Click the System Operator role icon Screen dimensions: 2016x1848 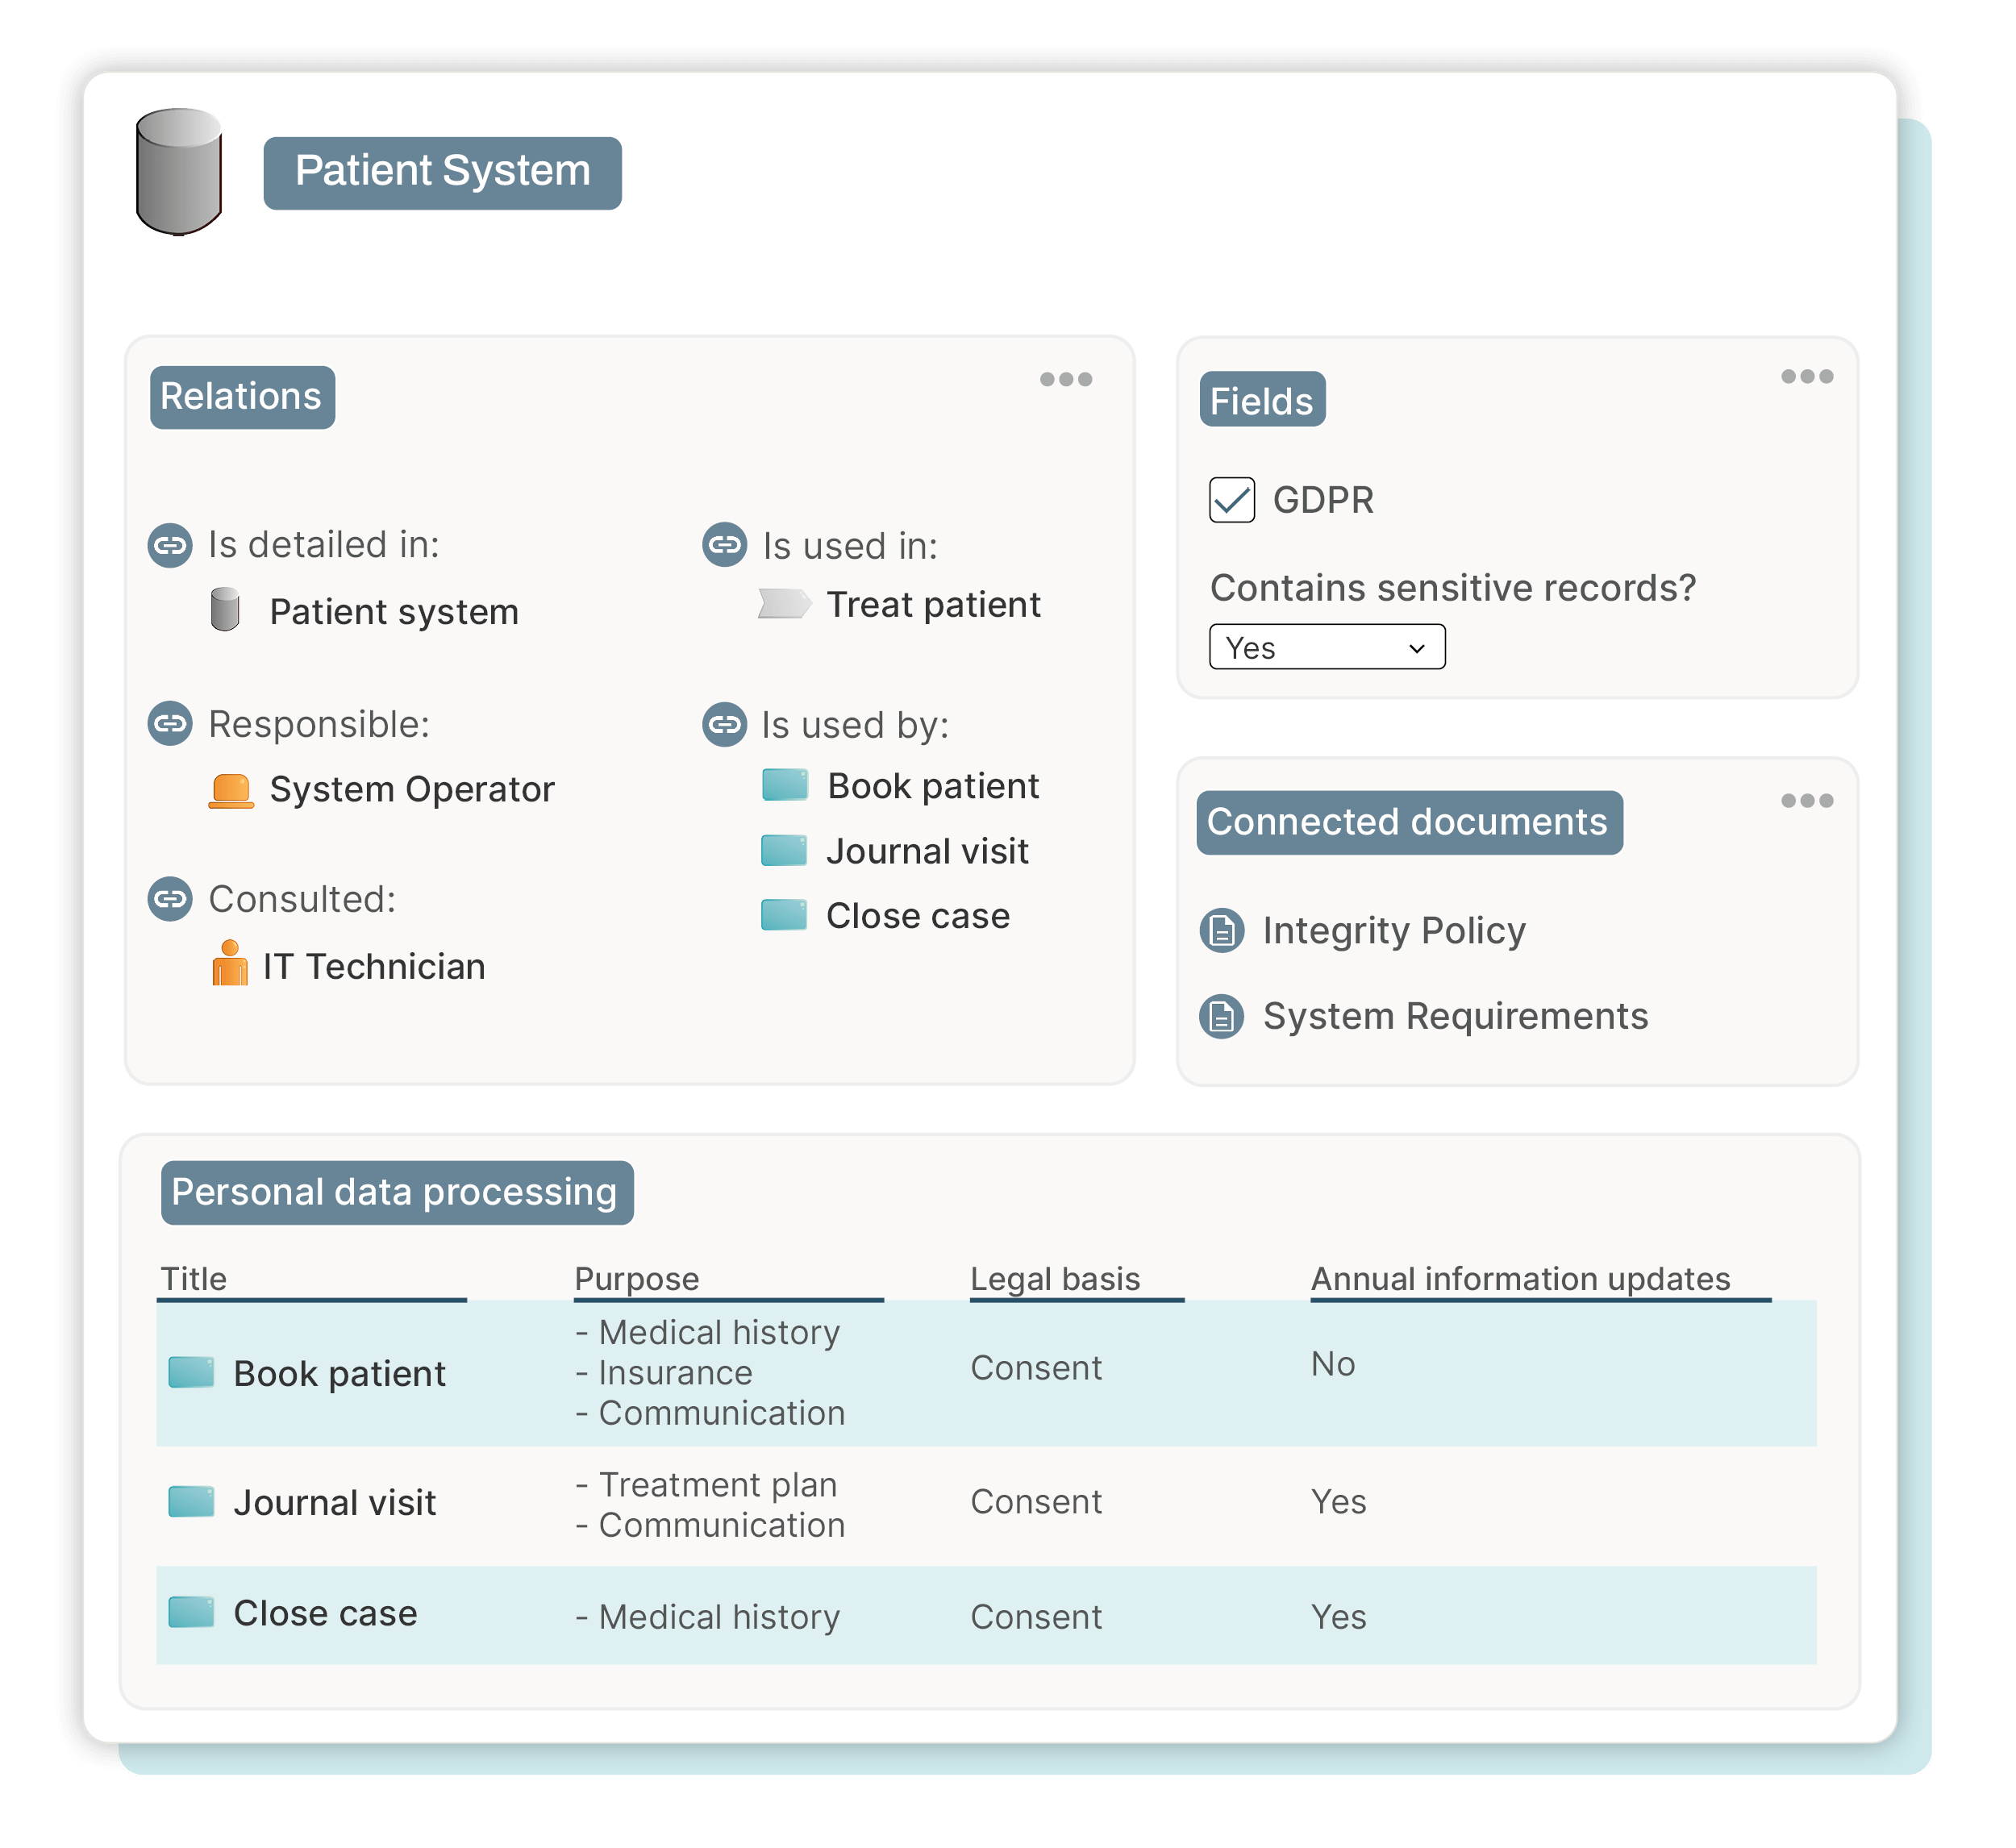point(231,790)
